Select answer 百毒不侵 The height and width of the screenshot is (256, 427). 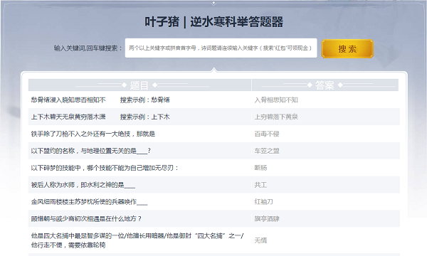click(x=267, y=134)
